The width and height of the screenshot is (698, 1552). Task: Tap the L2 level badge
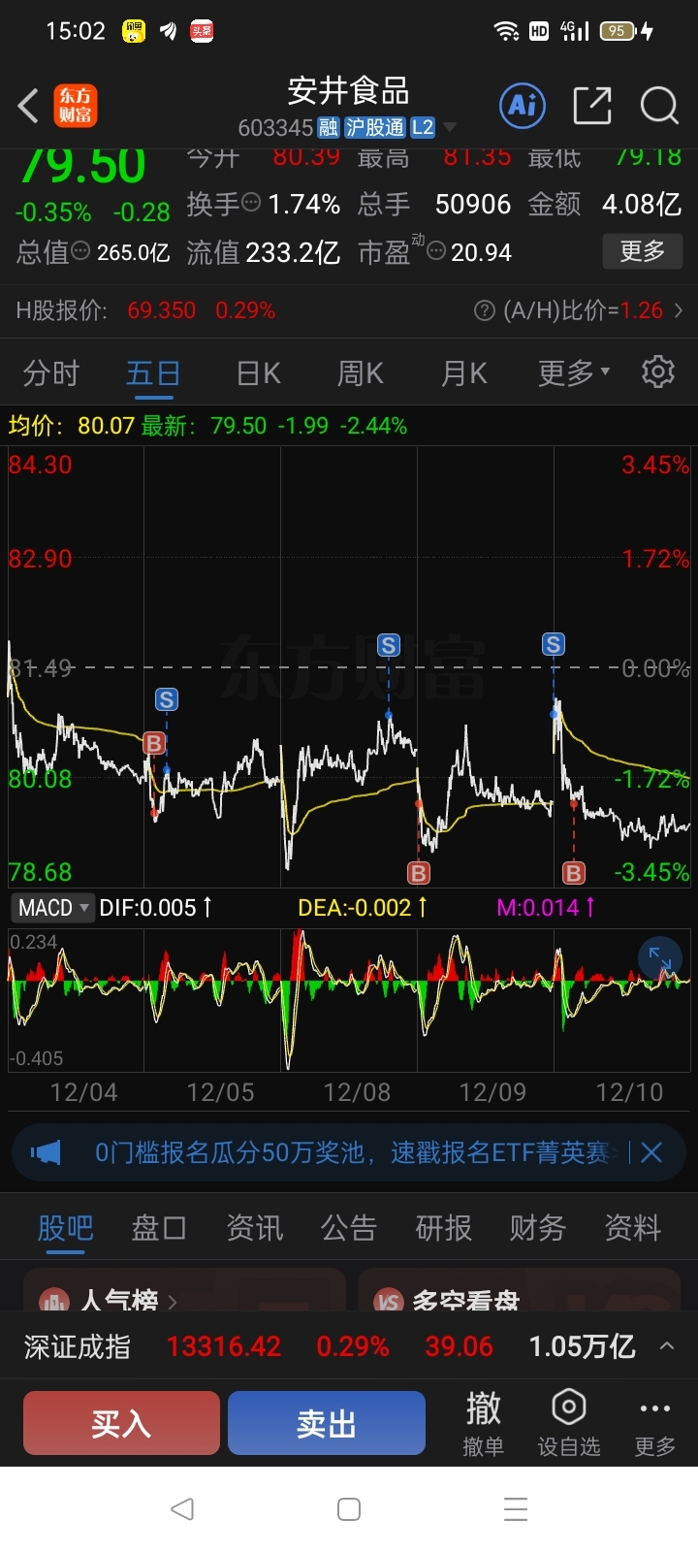(x=423, y=128)
